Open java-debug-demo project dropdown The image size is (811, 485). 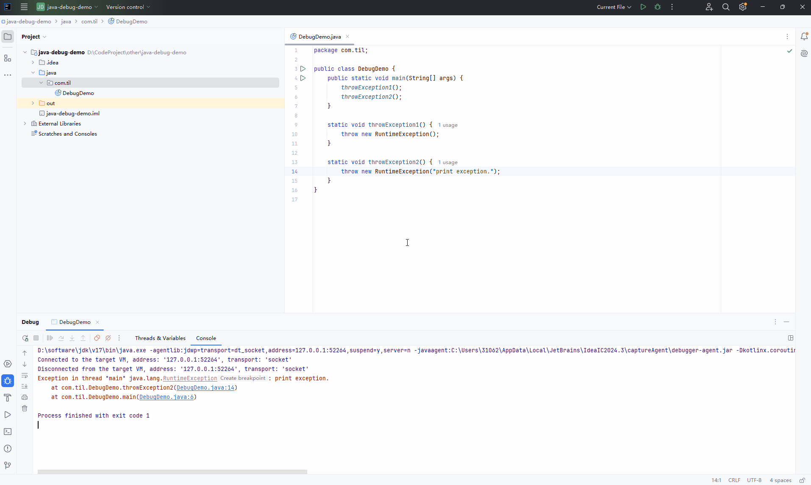68,7
